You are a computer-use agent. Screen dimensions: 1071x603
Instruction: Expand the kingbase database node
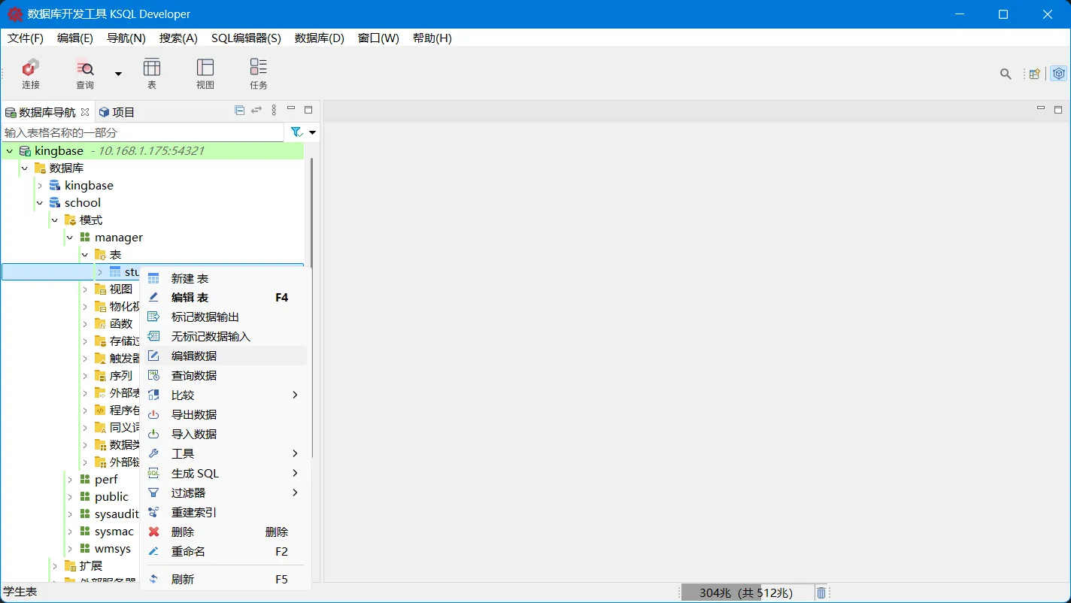(x=39, y=185)
